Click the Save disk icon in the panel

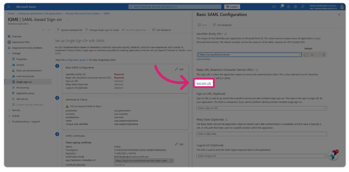[x=199, y=25]
